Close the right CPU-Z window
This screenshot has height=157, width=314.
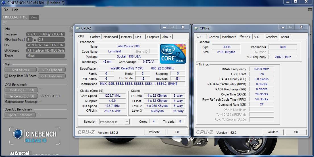[301, 27]
